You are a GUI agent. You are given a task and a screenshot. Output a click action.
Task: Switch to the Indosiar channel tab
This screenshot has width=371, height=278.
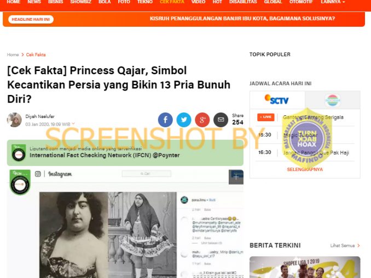333,100
